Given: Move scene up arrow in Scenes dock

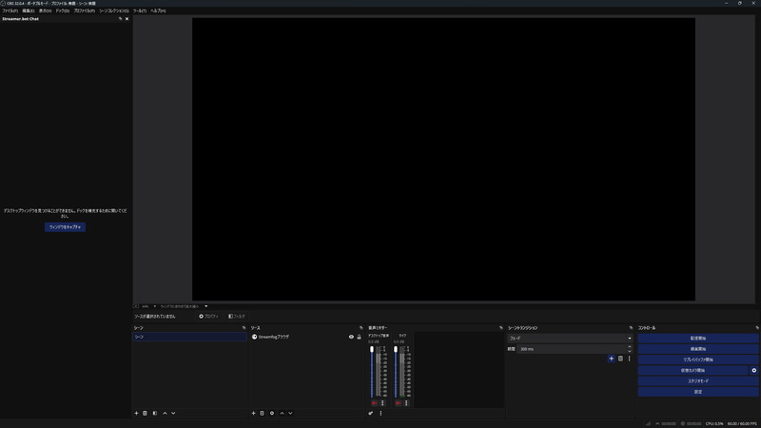Looking at the screenshot, I should pyautogui.click(x=165, y=414).
